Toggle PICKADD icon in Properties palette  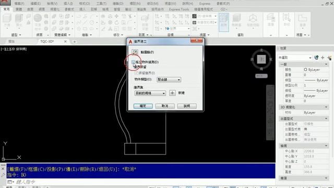coord(316,57)
